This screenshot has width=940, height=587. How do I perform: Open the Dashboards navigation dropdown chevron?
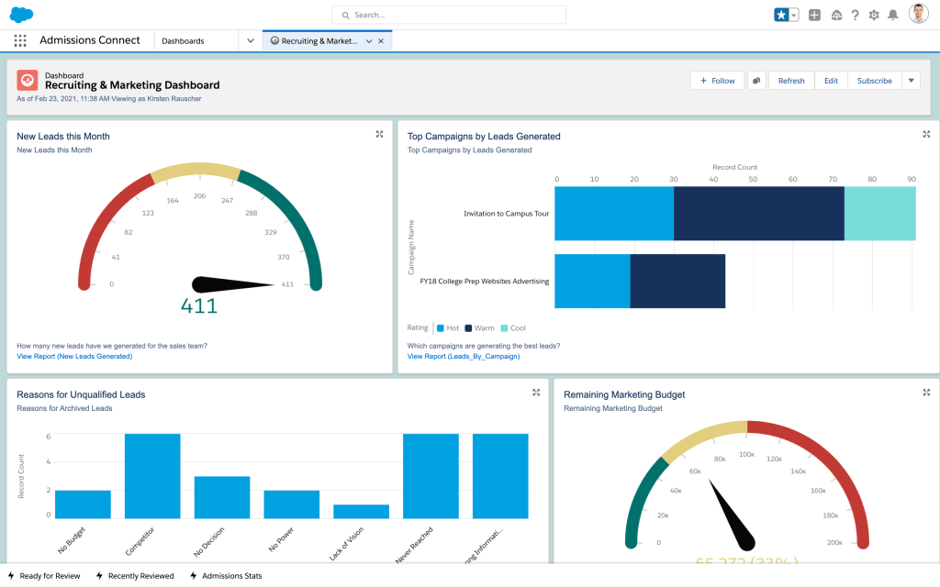click(251, 41)
